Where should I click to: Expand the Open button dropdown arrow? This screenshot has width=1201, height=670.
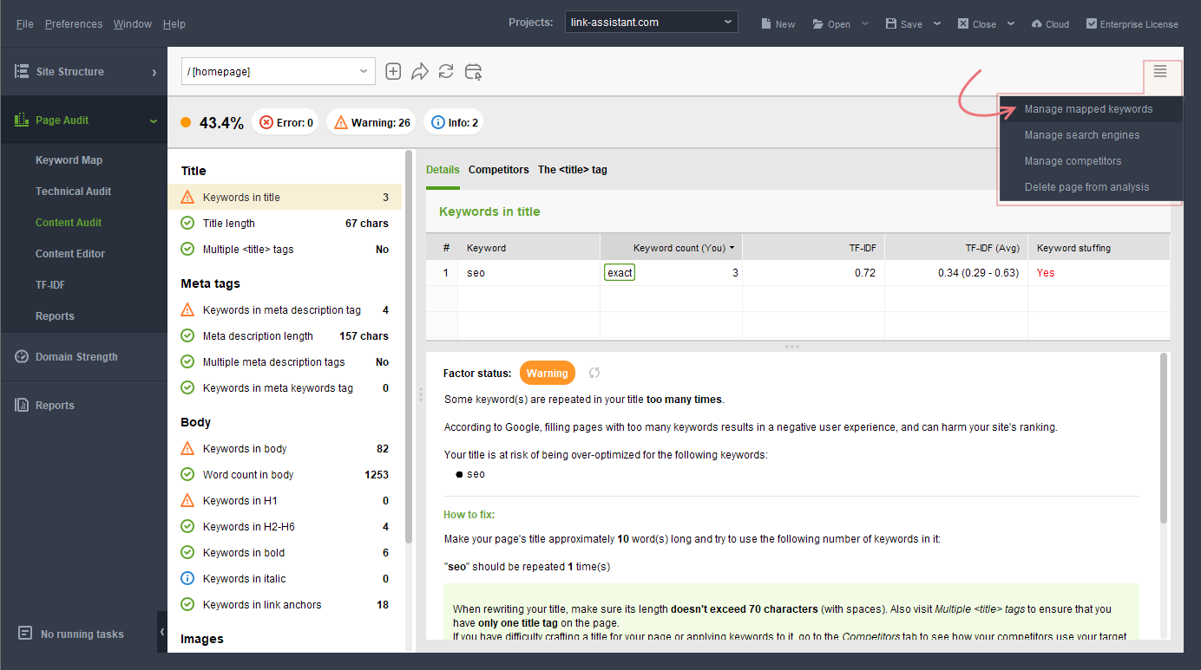pyautogui.click(x=865, y=23)
